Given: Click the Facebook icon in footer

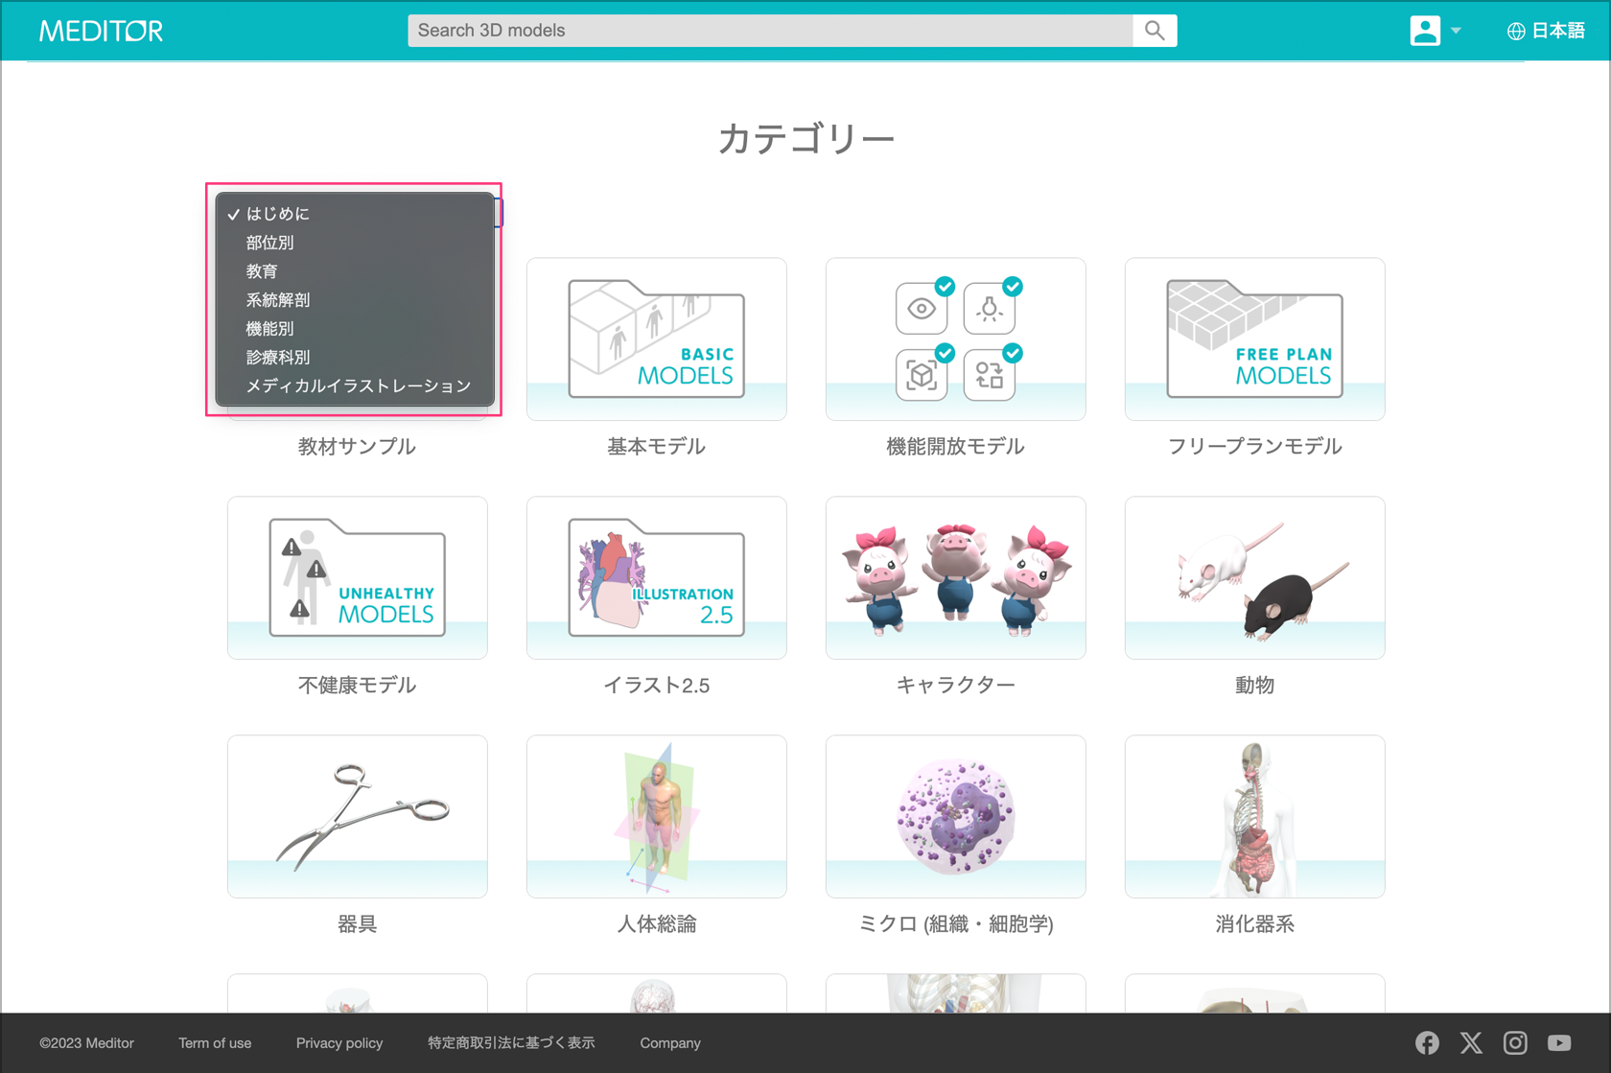Looking at the screenshot, I should point(1427,1042).
